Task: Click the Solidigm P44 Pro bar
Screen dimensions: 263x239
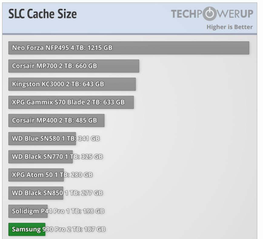Action: [28, 211]
